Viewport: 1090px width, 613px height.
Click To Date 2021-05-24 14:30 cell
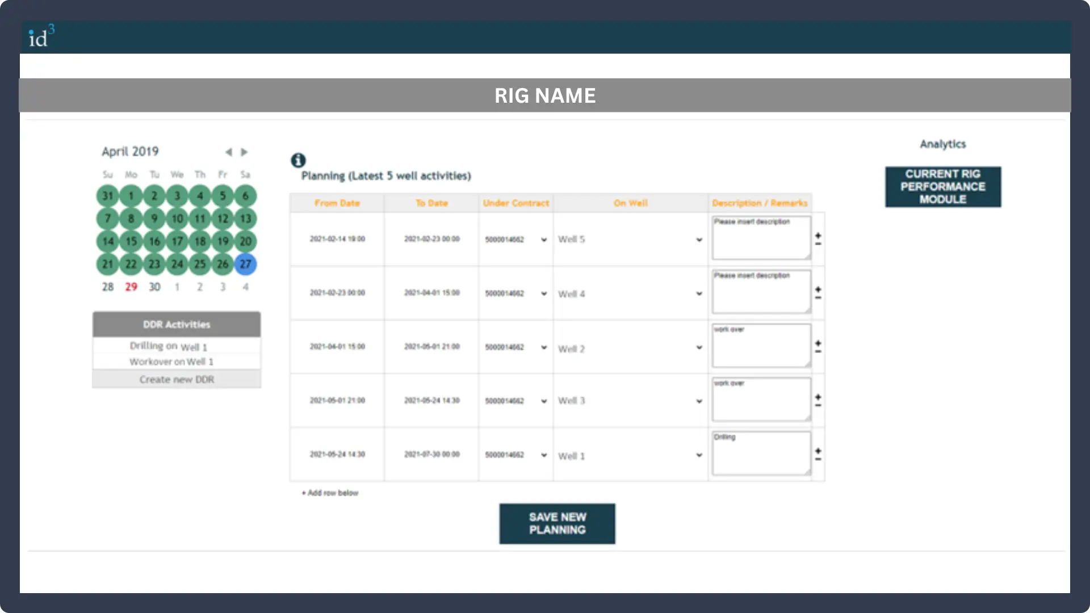[x=431, y=400]
